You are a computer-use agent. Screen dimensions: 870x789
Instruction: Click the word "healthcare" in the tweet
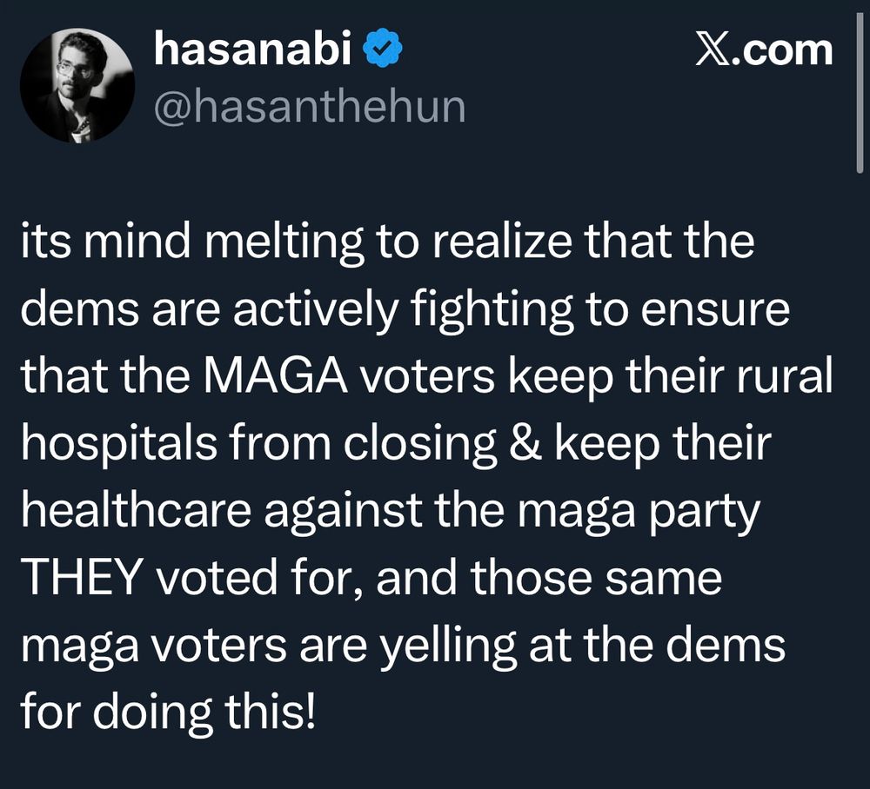point(135,510)
